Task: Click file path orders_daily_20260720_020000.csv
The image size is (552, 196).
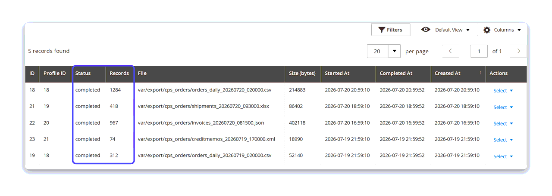Action: point(204,90)
